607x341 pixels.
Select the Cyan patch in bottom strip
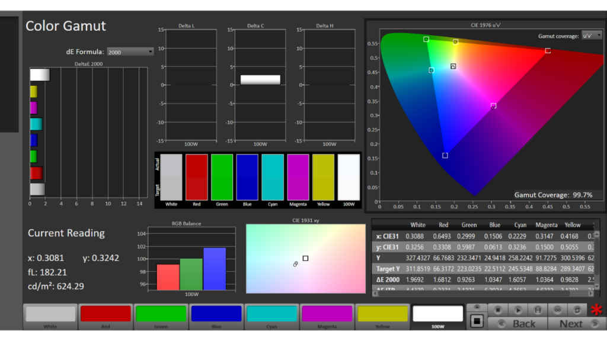pyautogui.click(x=271, y=316)
